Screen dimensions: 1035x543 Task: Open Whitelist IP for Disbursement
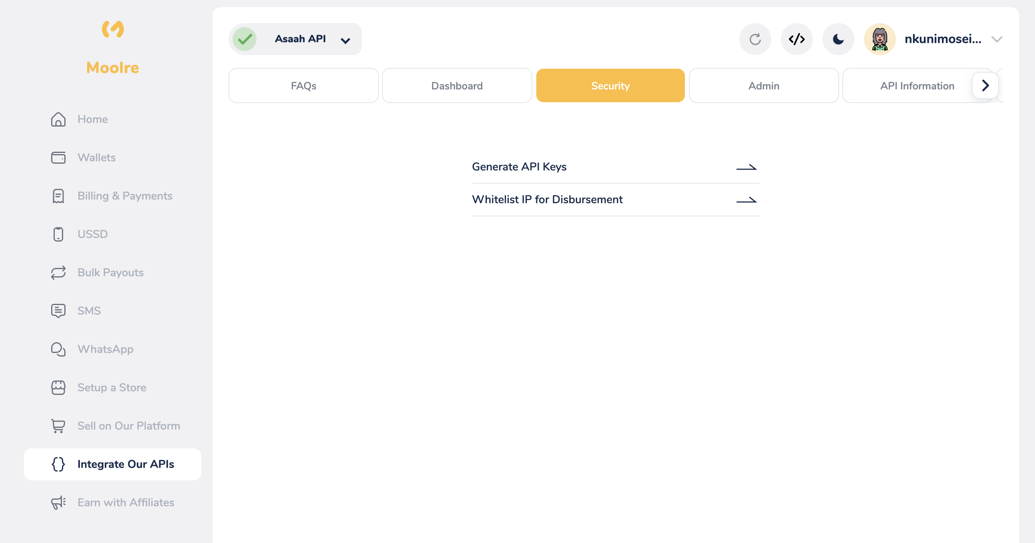coord(615,200)
